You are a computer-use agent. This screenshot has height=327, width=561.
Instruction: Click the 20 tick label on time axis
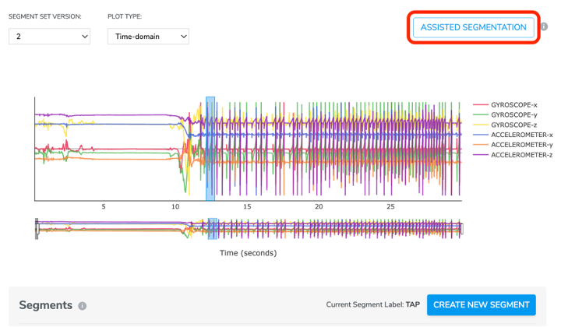[x=319, y=206]
